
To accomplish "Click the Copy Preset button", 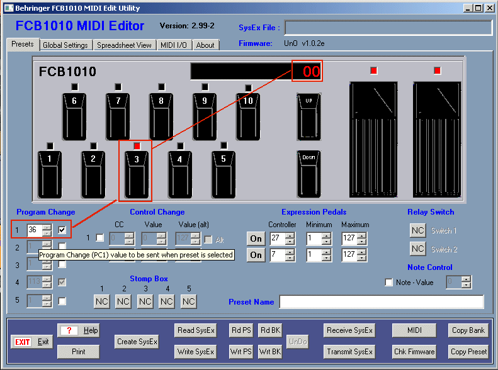I will [469, 352].
